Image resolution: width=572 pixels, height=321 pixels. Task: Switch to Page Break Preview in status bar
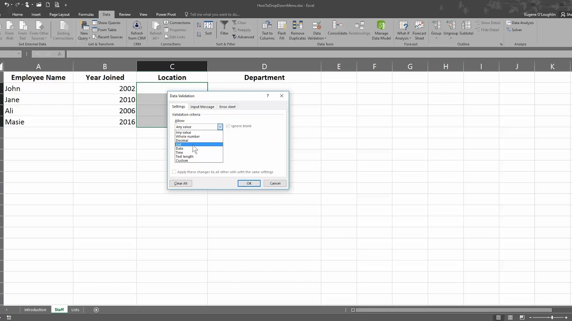522,317
